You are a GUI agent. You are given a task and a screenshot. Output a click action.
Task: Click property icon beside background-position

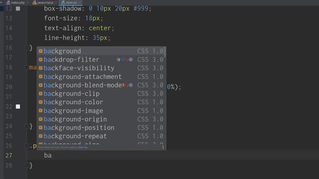40,128
